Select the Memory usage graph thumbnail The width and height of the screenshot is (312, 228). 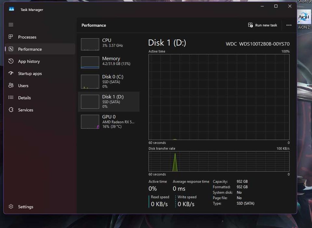(90, 62)
